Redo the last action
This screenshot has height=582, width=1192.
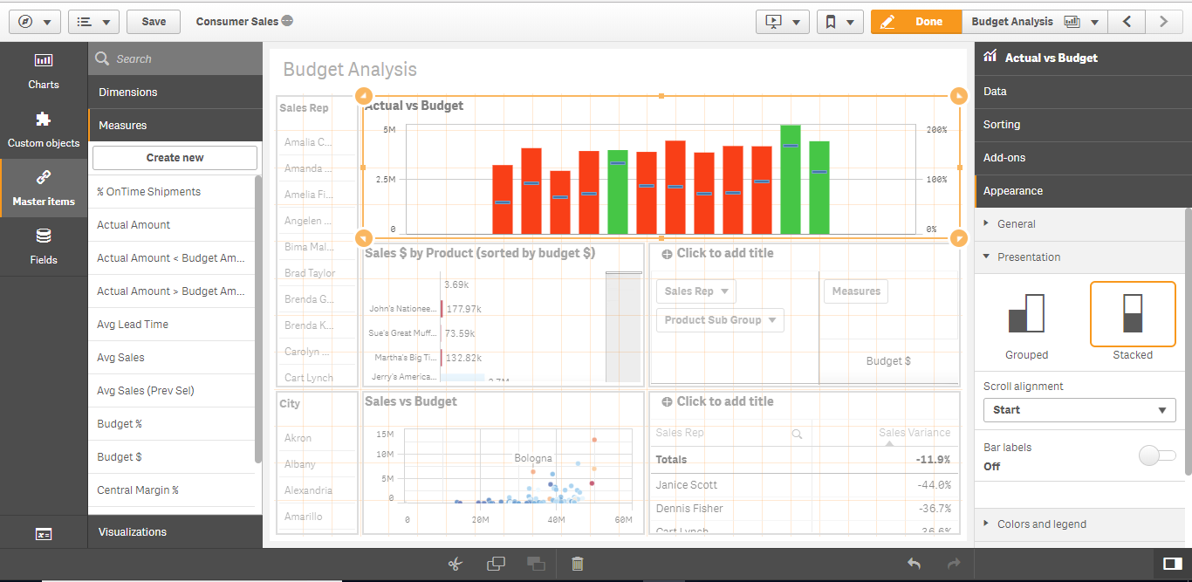click(955, 564)
